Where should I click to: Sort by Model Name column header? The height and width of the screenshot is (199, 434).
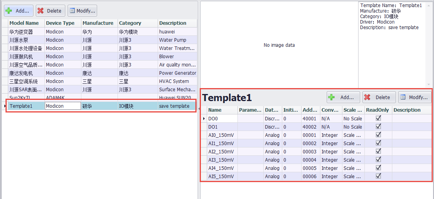click(x=24, y=23)
